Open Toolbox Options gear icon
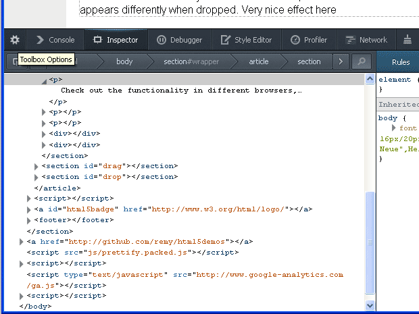This screenshot has height=314, width=419. [x=15, y=40]
